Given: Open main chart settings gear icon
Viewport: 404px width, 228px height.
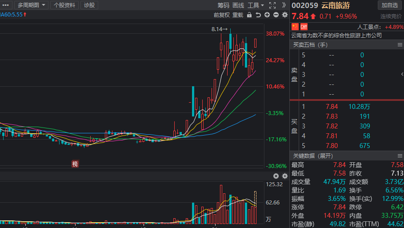Looking at the screenshot, I should [285, 15].
